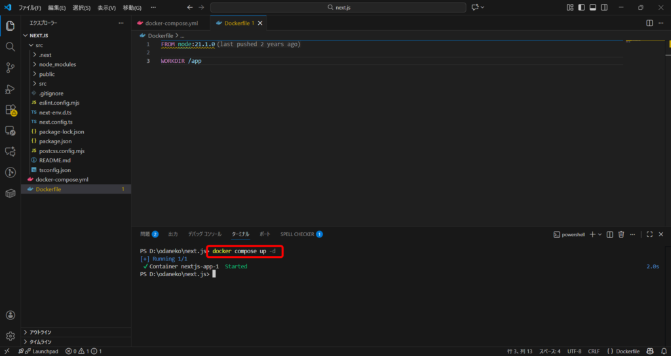Switch to the 出力 panel tab
Image resolution: width=671 pixels, height=356 pixels.
(173, 234)
